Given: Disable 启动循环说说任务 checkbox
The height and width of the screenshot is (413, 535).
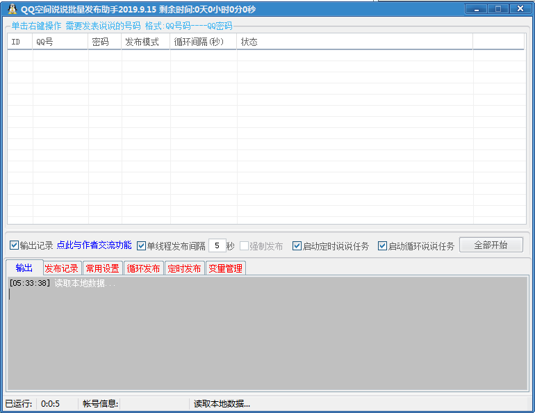Looking at the screenshot, I should coord(382,245).
